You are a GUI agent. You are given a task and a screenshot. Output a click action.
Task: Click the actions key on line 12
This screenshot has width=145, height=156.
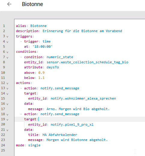23,83
